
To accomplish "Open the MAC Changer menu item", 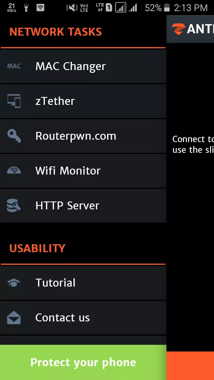I will pyautogui.click(x=83, y=66).
